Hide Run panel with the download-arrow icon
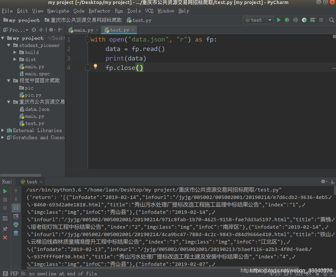Image resolution: width=336 pixels, height=277 pixels. [333, 182]
